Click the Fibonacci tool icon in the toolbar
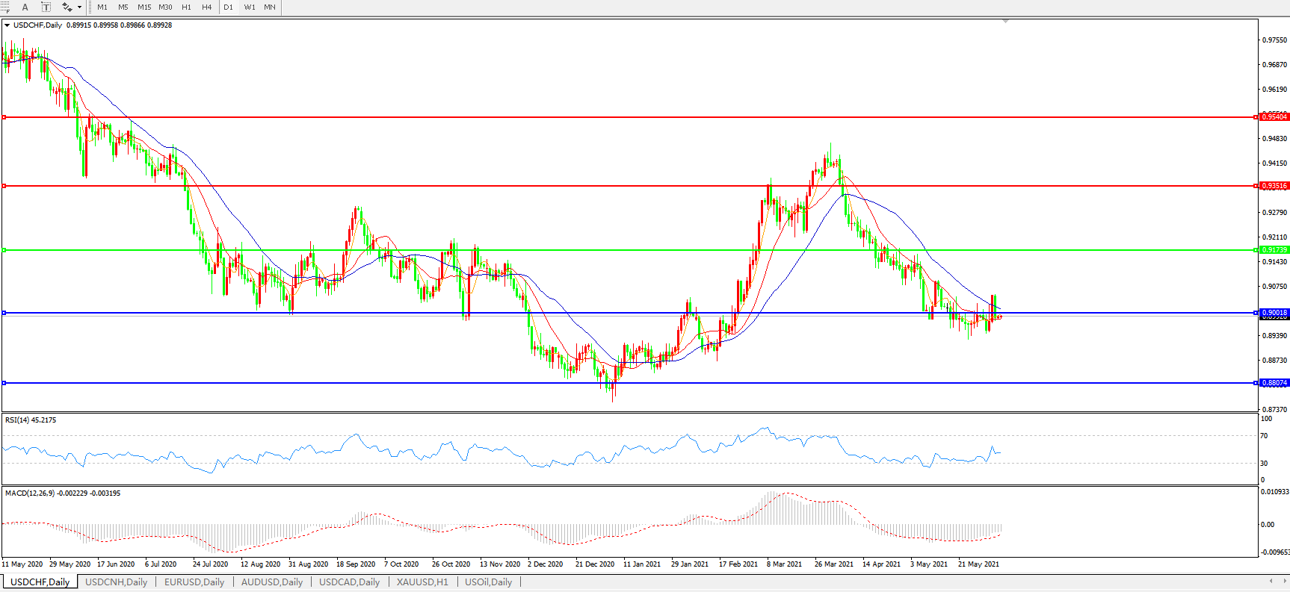Image resolution: width=1290 pixels, height=592 pixels. [x=6, y=7]
